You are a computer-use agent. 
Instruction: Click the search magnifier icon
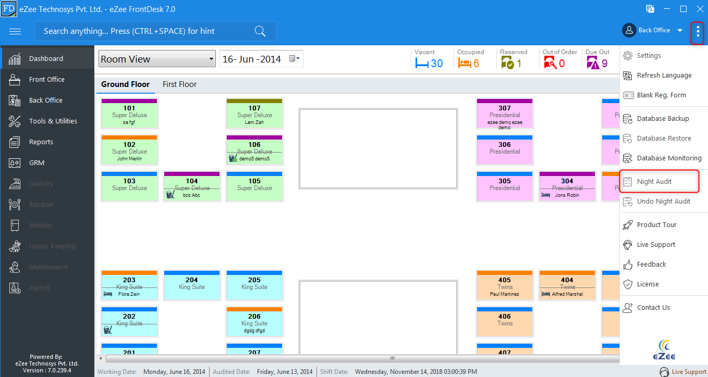[x=260, y=31]
